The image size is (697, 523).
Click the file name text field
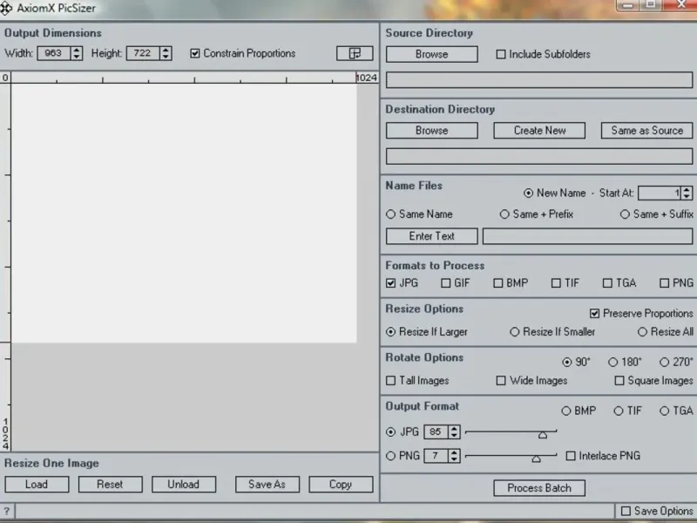(587, 236)
